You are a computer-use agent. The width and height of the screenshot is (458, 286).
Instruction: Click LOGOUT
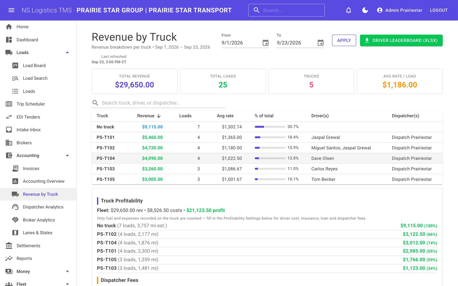[439, 10]
